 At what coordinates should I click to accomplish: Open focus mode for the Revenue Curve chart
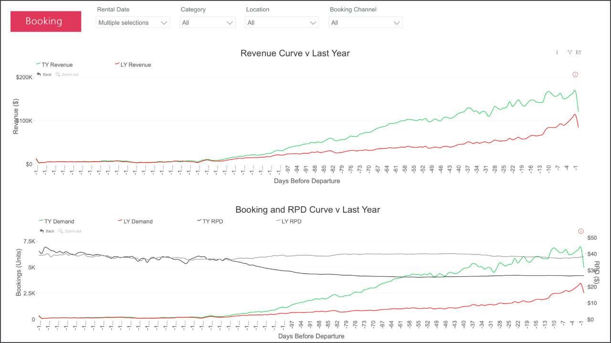click(578, 52)
